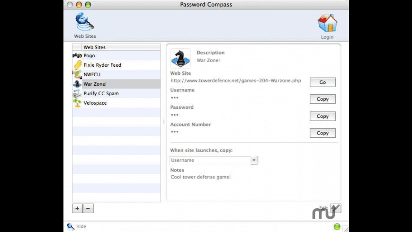Select the Pogo logo icon in list
Screen dimensions: 412x232
pos(77,55)
